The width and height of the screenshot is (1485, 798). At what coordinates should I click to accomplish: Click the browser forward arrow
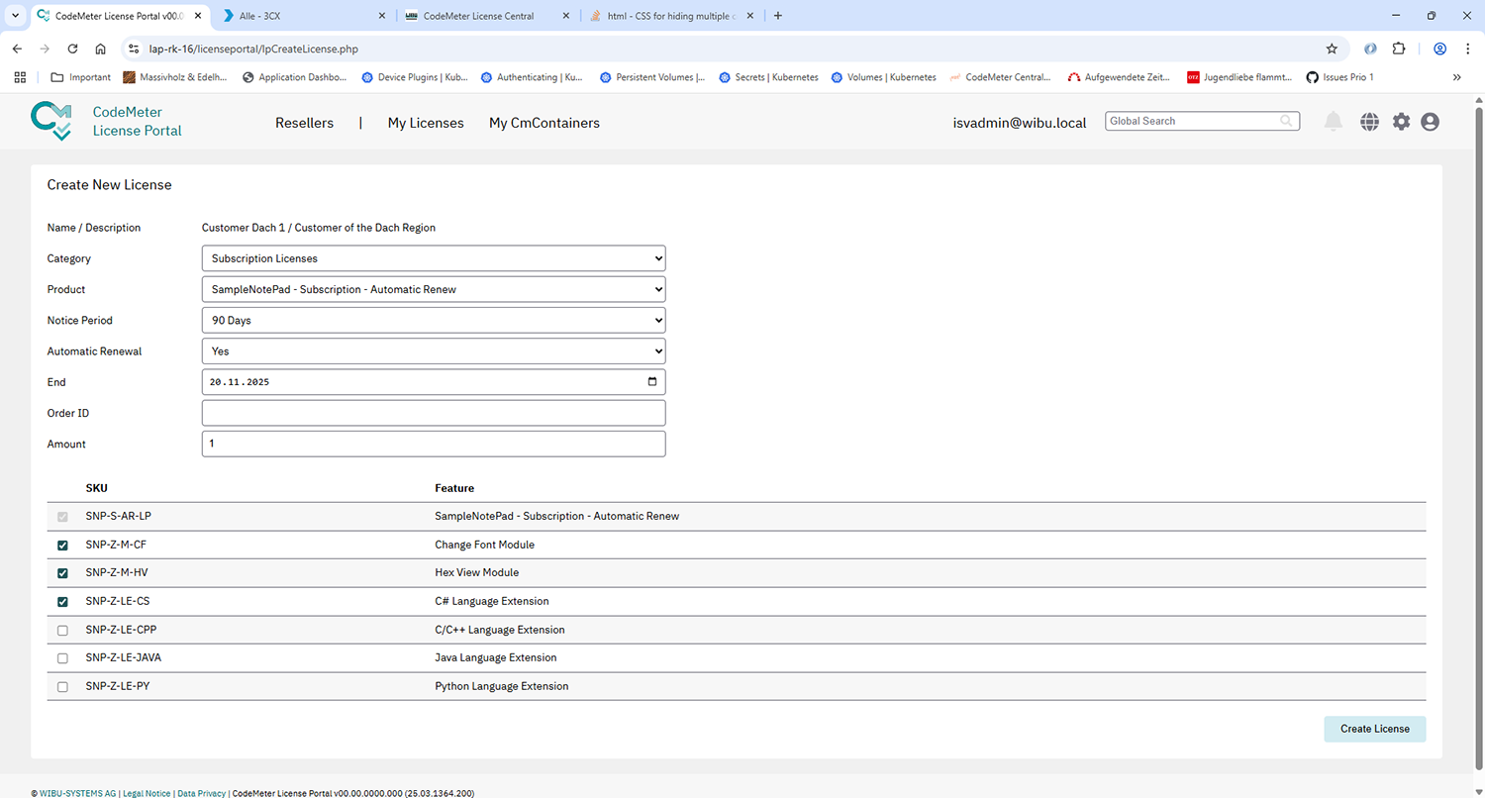[45, 48]
